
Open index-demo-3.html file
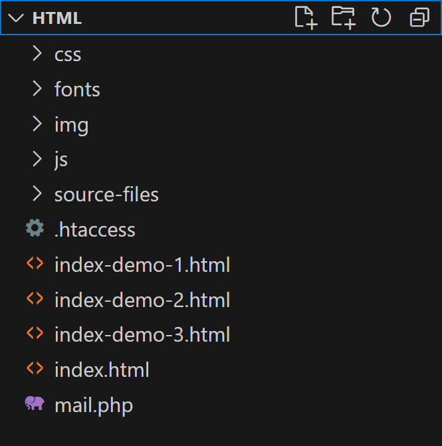142,334
